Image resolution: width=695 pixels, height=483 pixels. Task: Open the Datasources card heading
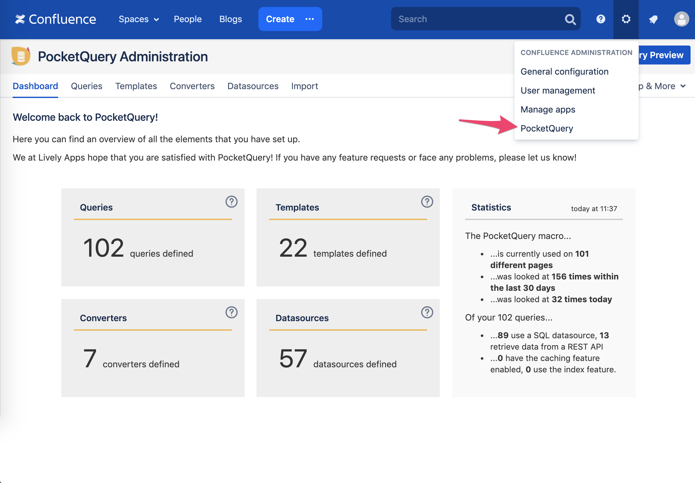pyautogui.click(x=302, y=318)
